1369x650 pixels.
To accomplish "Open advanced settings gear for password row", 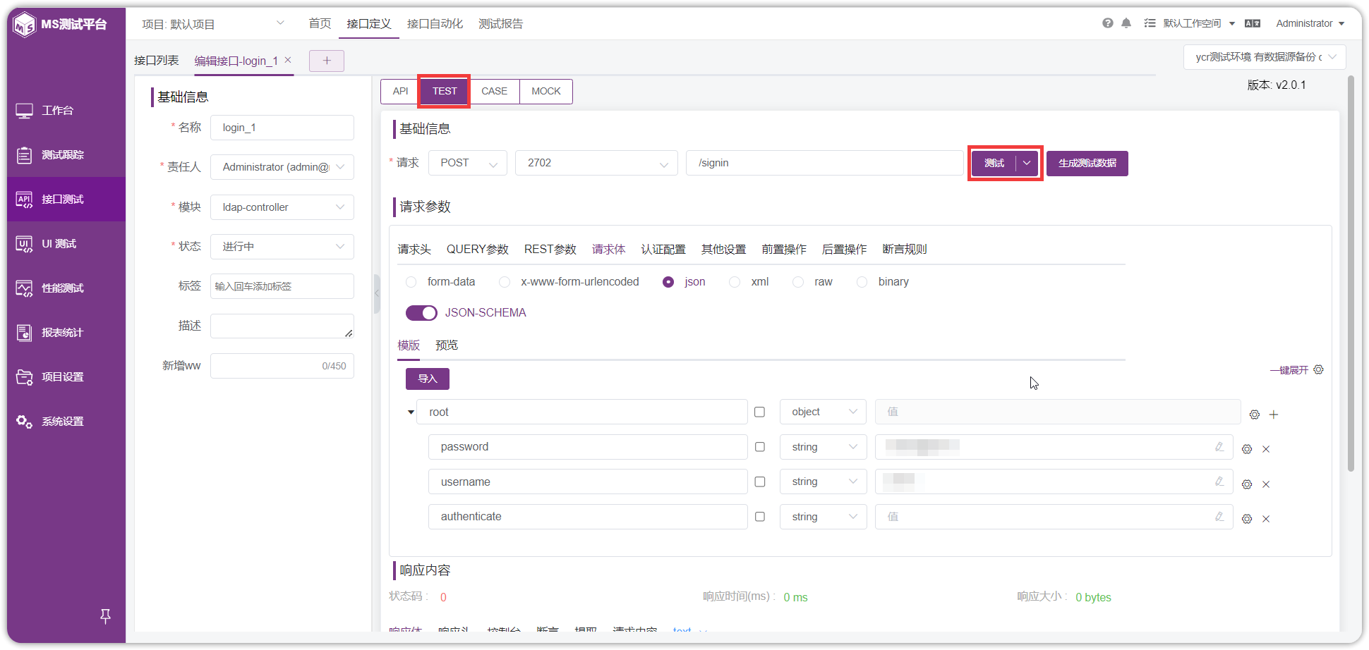I will pos(1247,449).
